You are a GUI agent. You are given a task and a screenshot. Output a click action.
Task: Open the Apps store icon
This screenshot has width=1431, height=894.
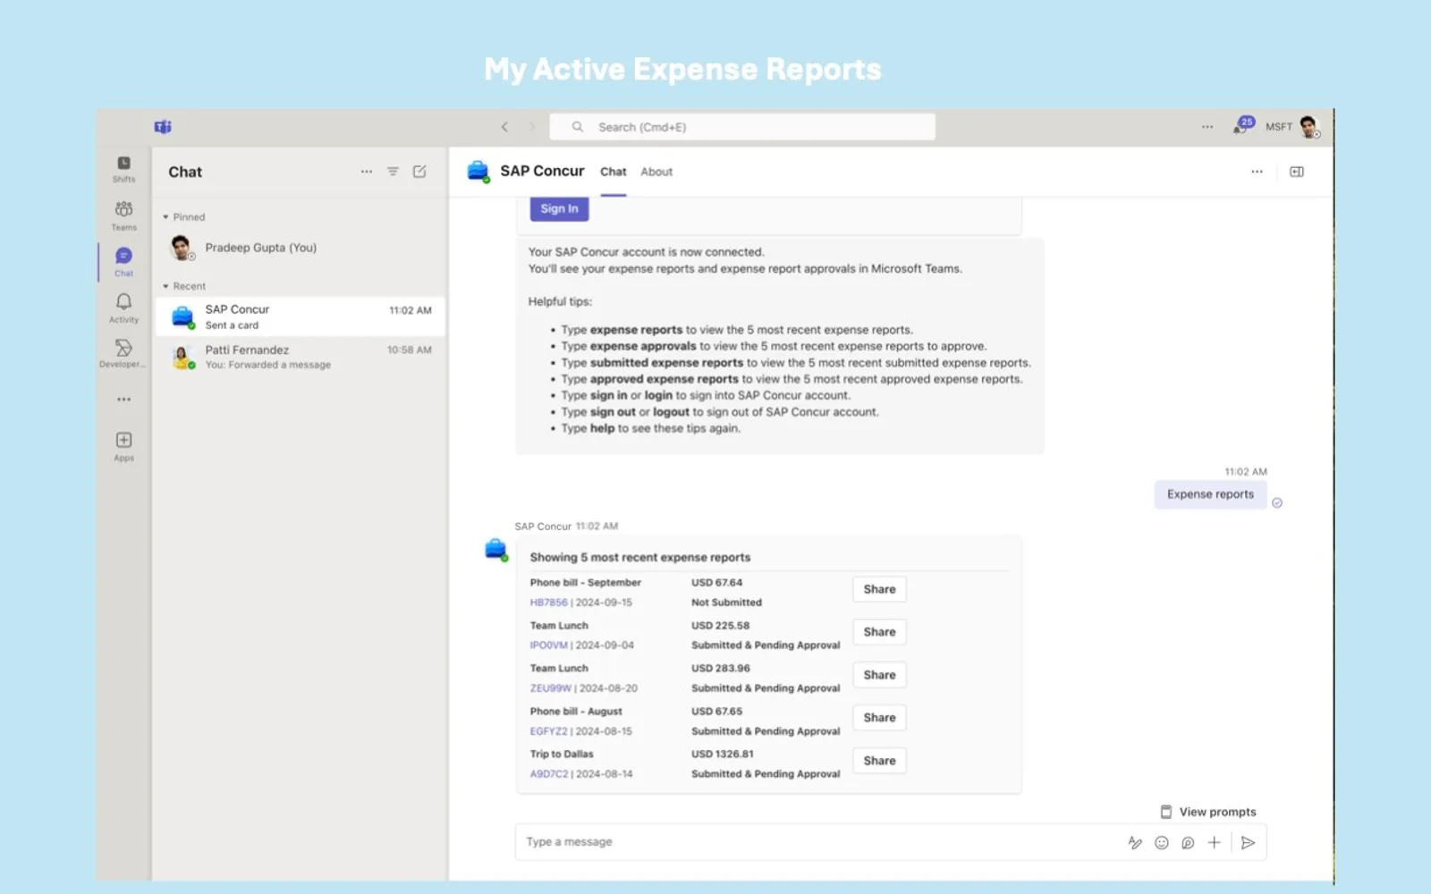(x=123, y=445)
